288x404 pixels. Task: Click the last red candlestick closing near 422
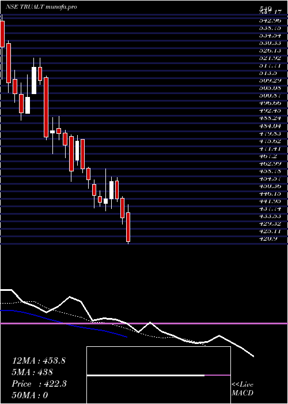[x=128, y=227]
